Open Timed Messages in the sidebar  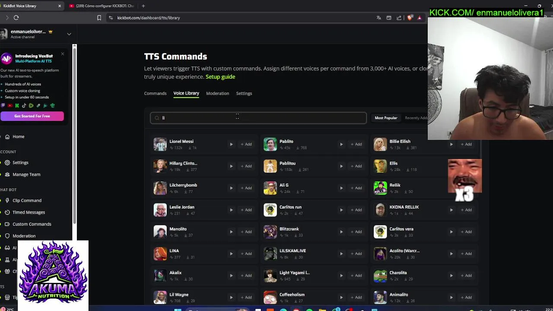[x=29, y=212]
